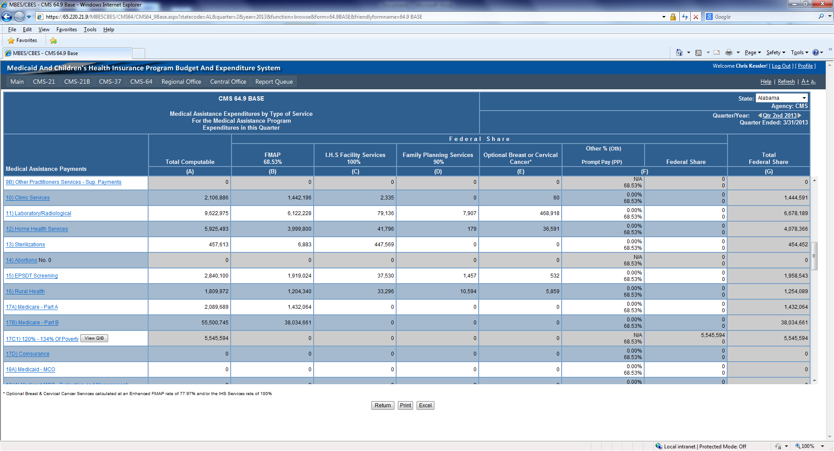Viewport: 834px width, 451px height.
Task: Click the Excel export button
Action: 425,405
